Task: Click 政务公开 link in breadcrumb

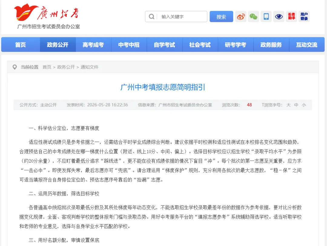Action: click(x=66, y=67)
